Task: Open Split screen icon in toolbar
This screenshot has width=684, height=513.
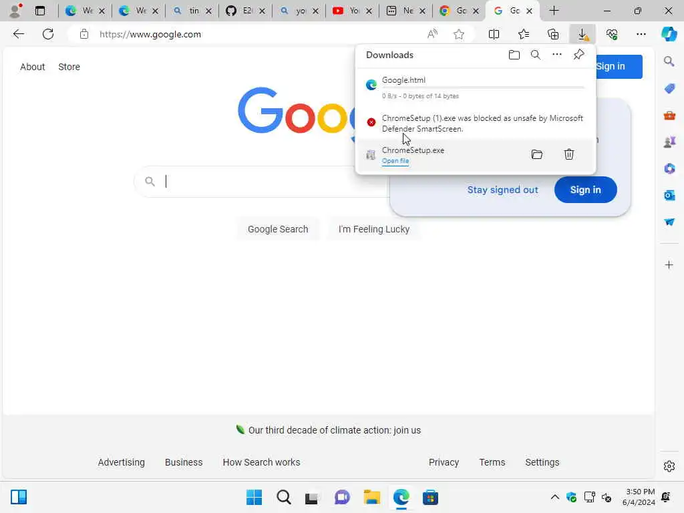Action: (494, 34)
